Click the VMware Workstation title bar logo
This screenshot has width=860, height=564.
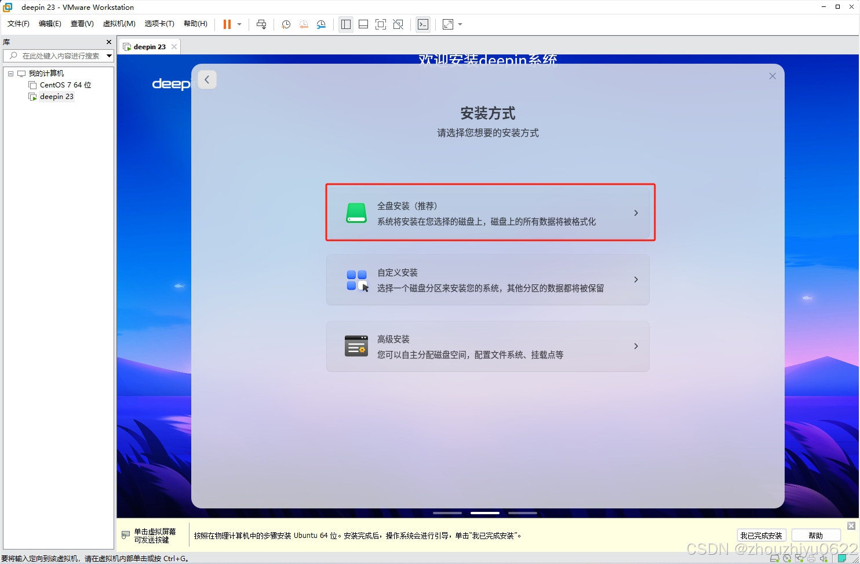(8, 7)
